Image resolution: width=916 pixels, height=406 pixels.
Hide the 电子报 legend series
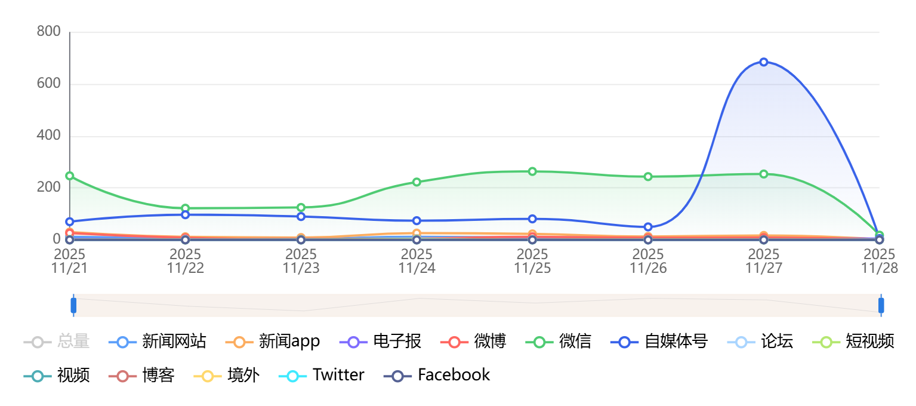pyautogui.click(x=381, y=342)
